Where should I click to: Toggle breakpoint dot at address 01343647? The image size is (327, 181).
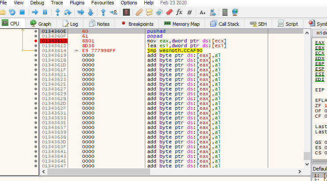(x=36, y=166)
